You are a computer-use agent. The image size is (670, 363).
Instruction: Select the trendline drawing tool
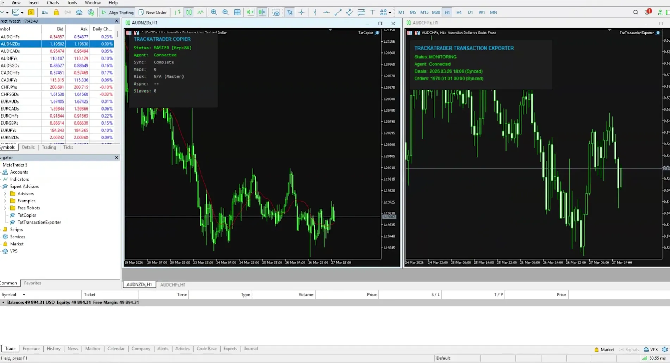click(338, 12)
